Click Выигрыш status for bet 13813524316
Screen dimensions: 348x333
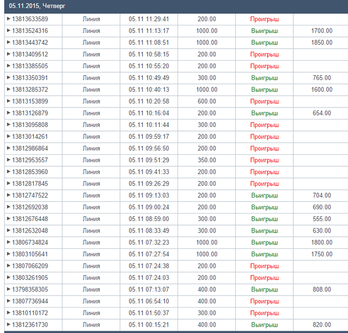(264, 31)
